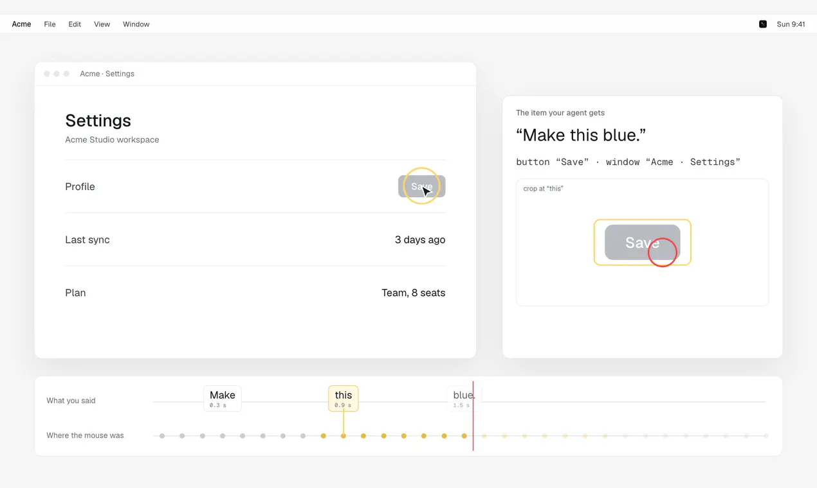This screenshot has height=488, width=817.
Task: Click the monospace button "Save" · window description line
Action: [x=628, y=162]
